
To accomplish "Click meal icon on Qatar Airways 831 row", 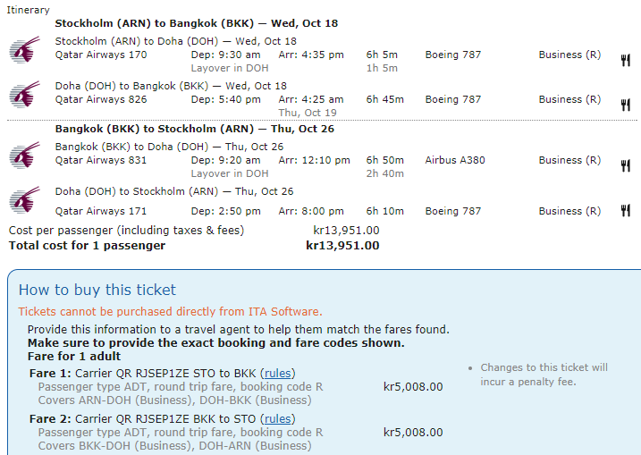I will coord(626,166).
